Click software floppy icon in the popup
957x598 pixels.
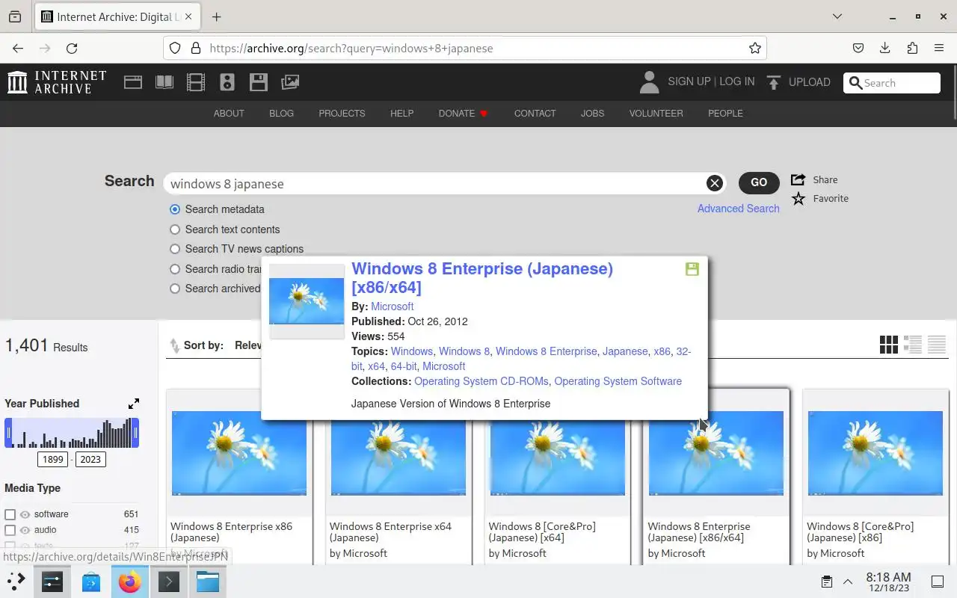pos(692,269)
